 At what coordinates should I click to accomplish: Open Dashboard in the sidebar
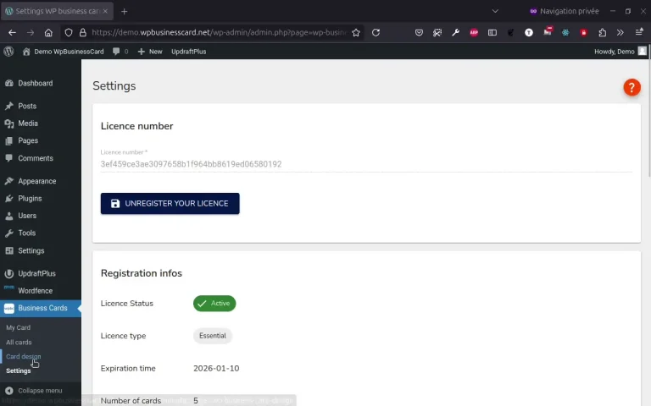pyautogui.click(x=36, y=83)
